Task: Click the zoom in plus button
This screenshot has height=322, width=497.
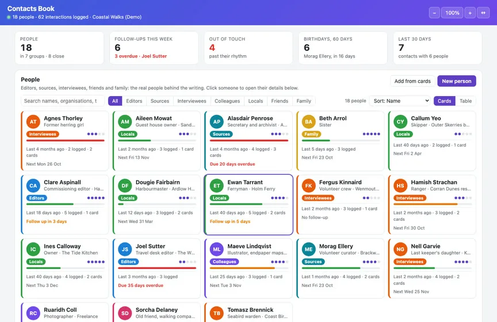Action: 470,13
